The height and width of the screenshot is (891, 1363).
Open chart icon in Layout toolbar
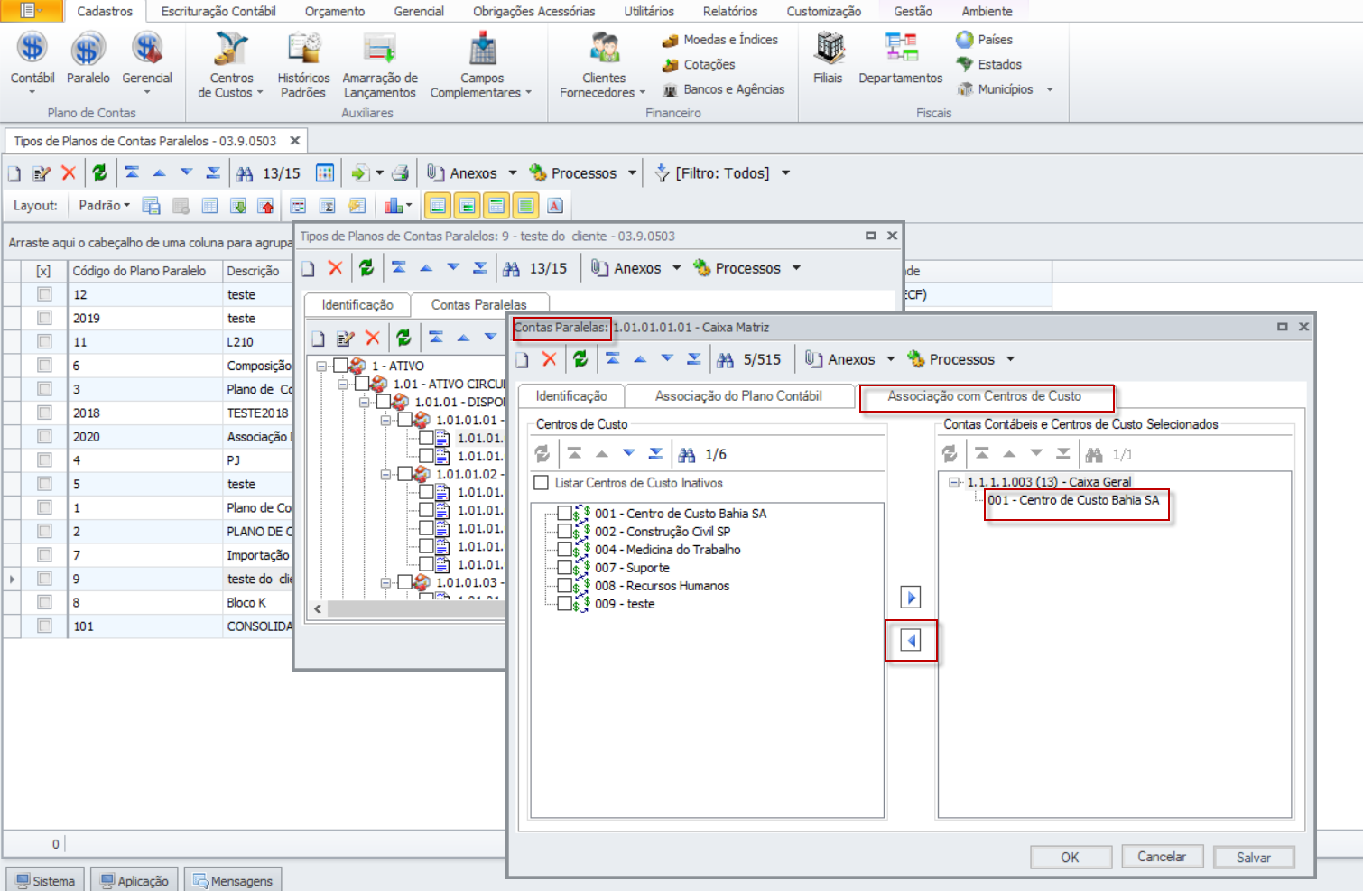click(393, 206)
